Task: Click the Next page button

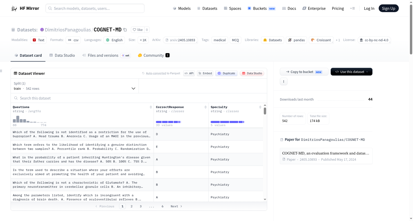Action: click(176, 206)
